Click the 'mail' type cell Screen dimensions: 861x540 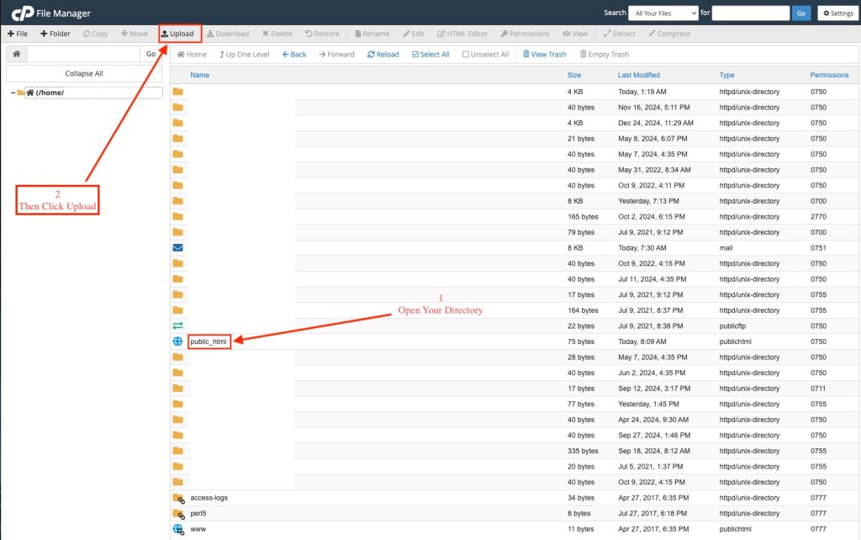pyautogui.click(x=726, y=248)
